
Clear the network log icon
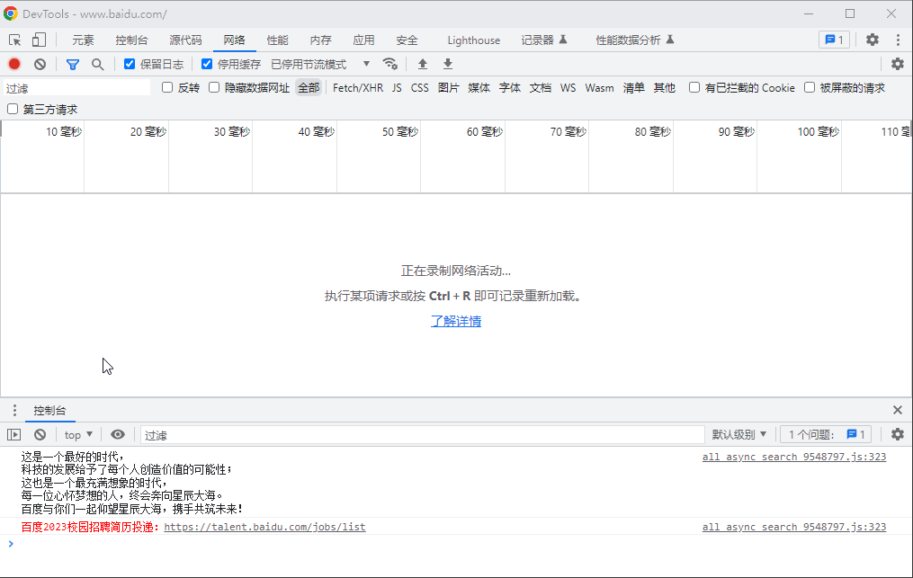click(40, 64)
